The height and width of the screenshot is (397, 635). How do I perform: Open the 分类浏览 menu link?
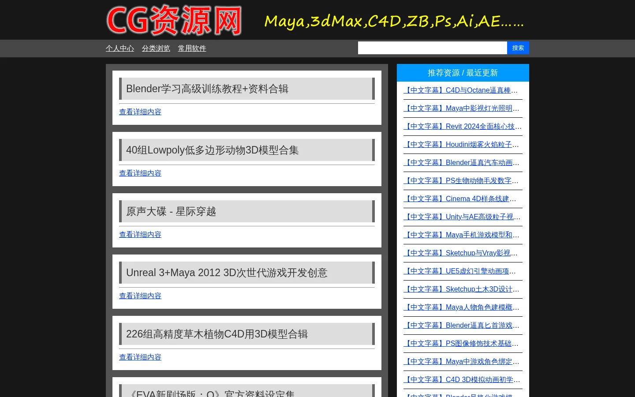point(156,49)
